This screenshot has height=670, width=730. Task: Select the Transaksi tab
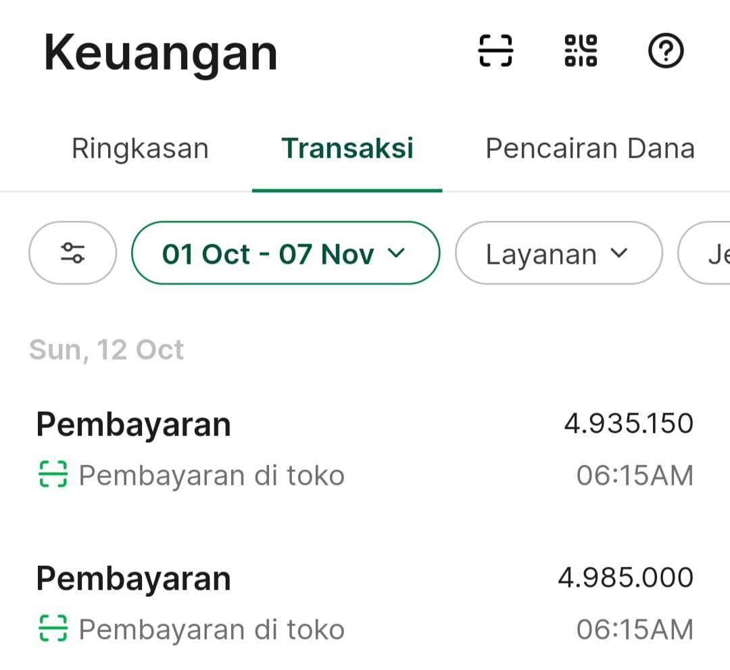347,149
